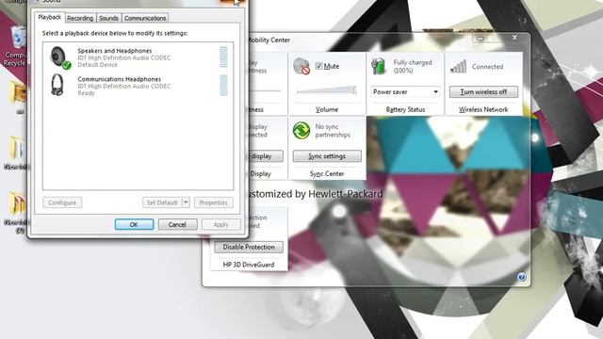This screenshot has width=603, height=339.
Task: Expand the Set Default dropdown arrow
Action: pos(186,202)
